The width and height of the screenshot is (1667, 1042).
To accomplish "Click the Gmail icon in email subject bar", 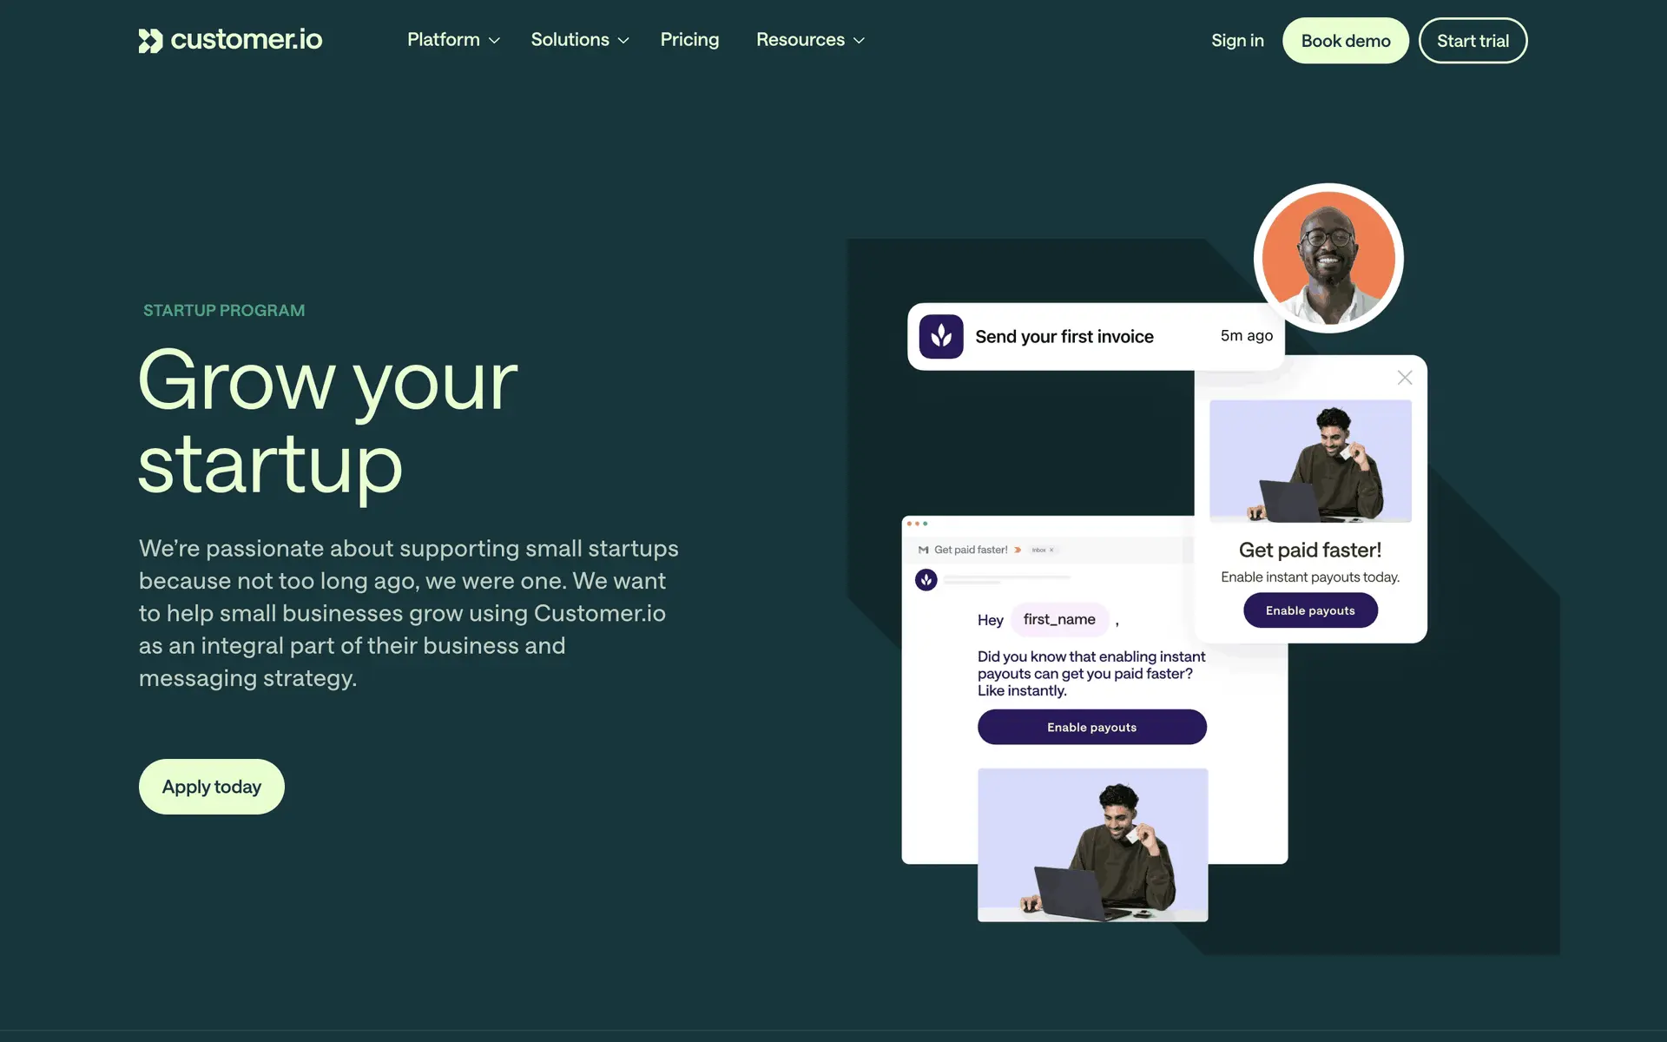I will 923,550.
